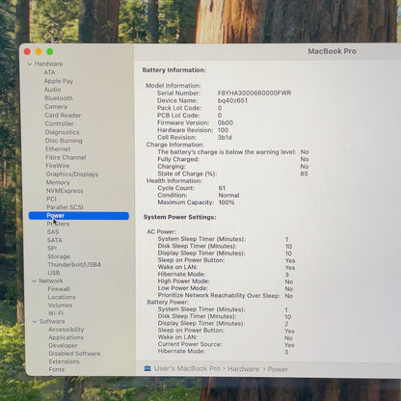Select SATA in the sidebar

[55, 240]
